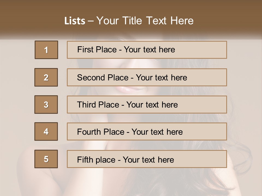Click the number 1 box

[46, 50]
